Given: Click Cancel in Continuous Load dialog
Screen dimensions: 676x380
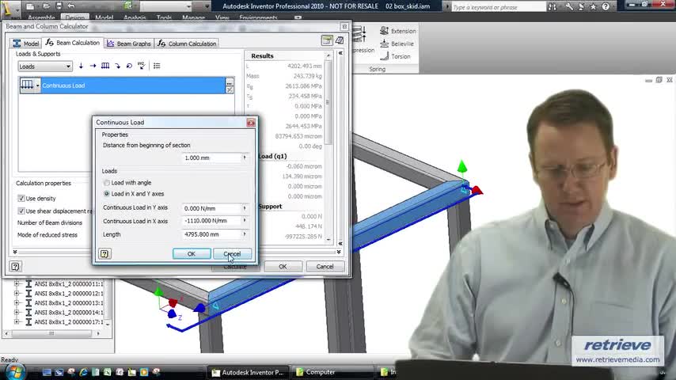Looking at the screenshot, I should pos(233,254).
